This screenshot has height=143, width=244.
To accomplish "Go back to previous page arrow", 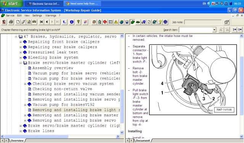I will click(47, 22).
